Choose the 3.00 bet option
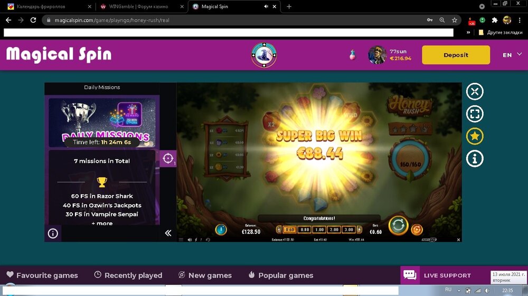 pos(348,230)
